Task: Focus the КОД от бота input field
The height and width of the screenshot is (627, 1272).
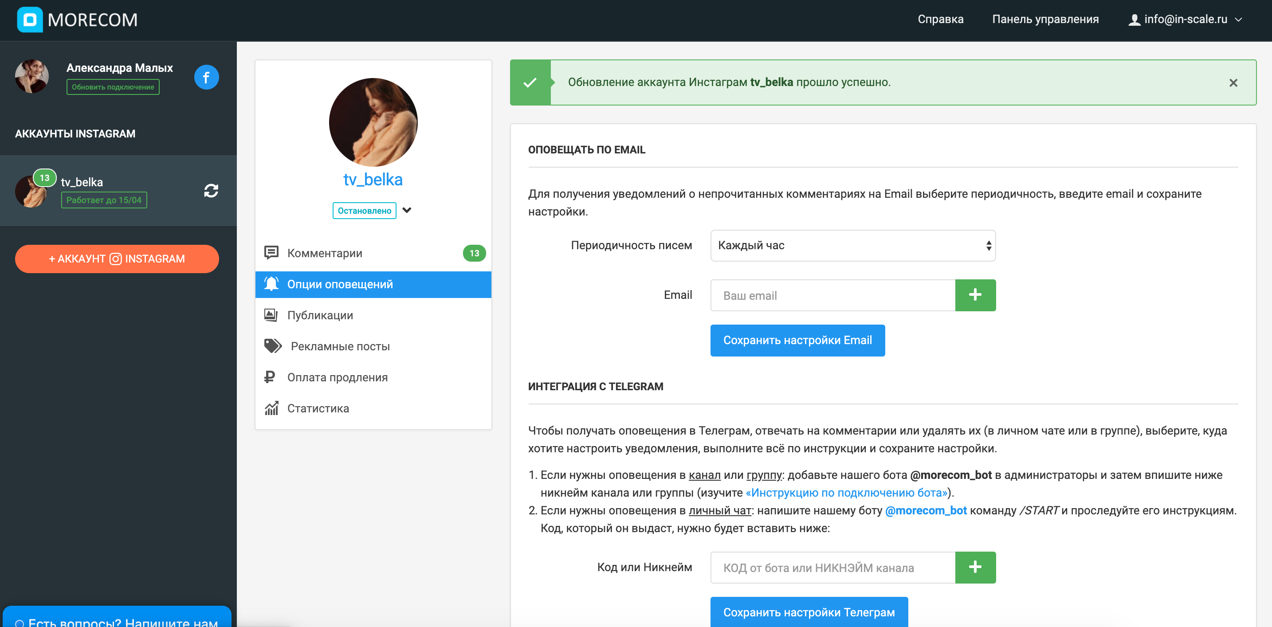Action: click(832, 567)
